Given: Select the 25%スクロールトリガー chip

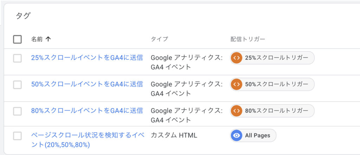Looking at the screenshot, I should click(x=272, y=58).
